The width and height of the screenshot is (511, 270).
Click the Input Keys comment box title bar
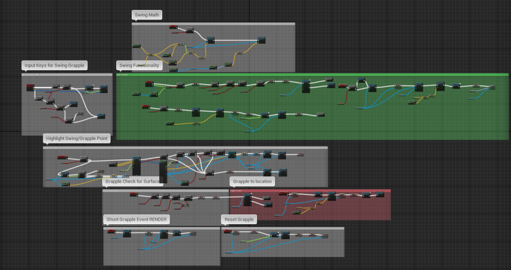[x=67, y=75]
